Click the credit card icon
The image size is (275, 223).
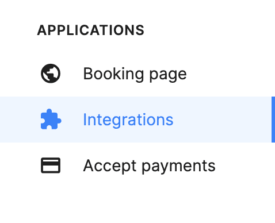[x=51, y=166]
